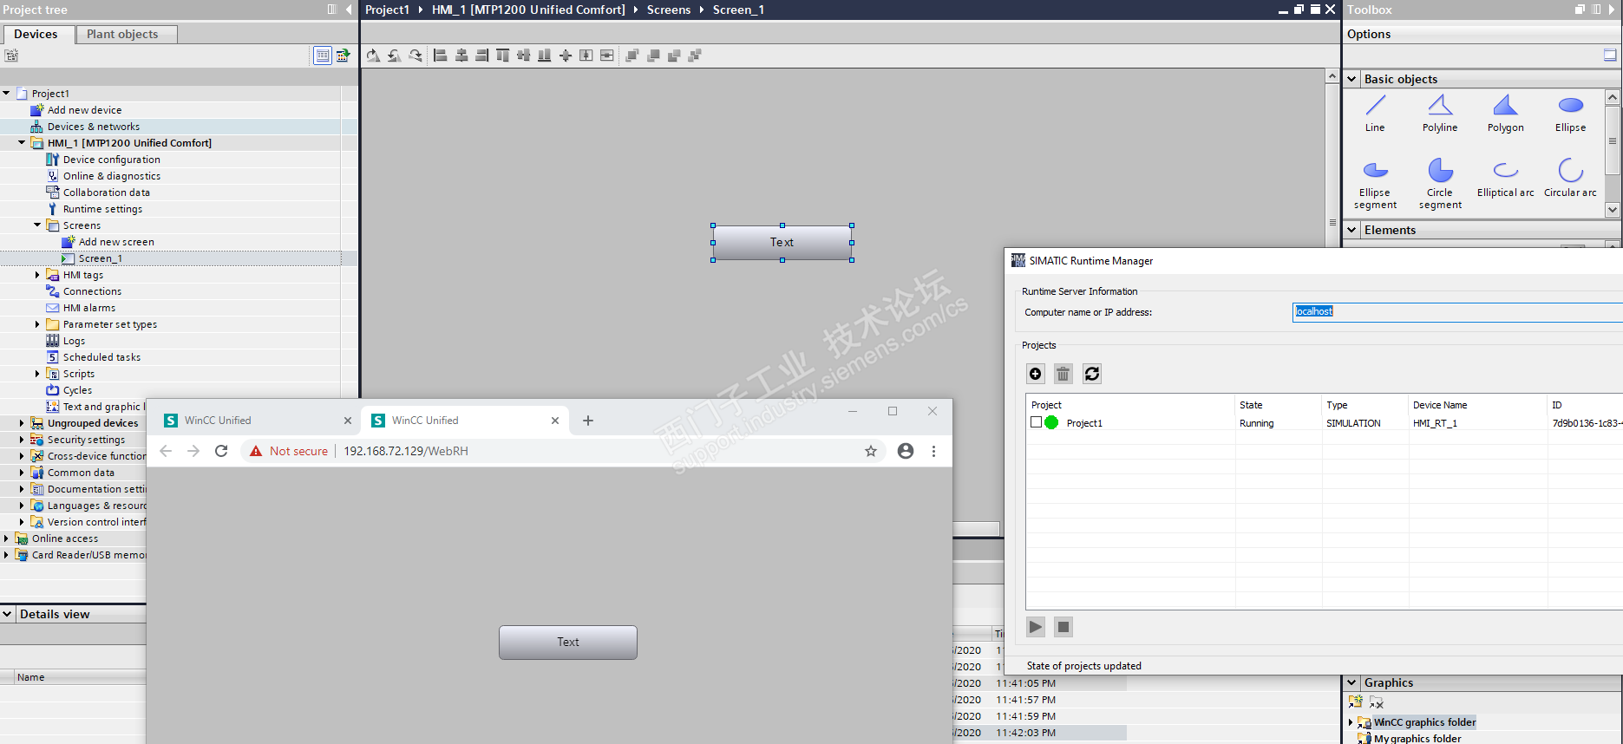Image resolution: width=1623 pixels, height=744 pixels.
Task: Select the Elliptical arc basic object
Action: point(1506,179)
